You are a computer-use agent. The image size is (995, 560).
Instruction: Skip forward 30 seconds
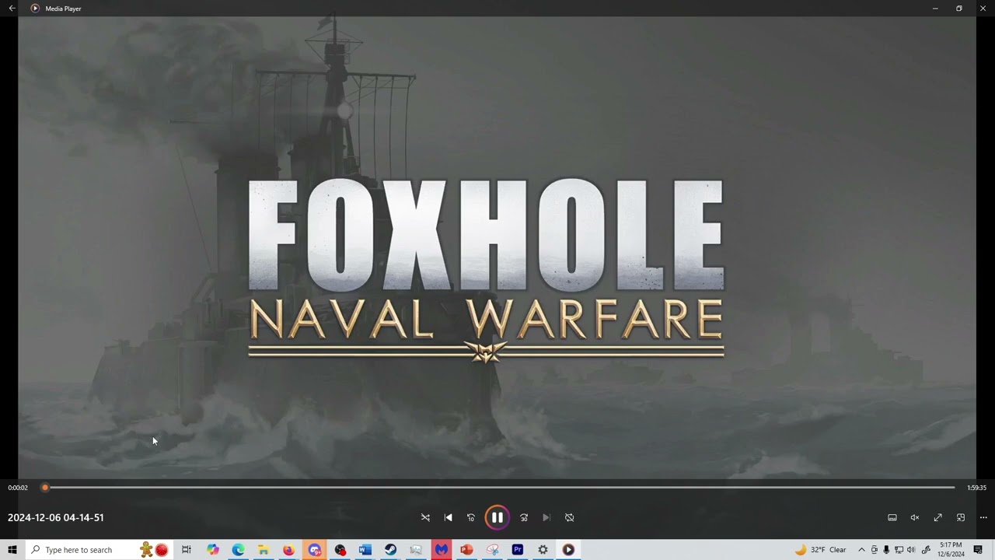pyautogui.click(x=524, y=517)
